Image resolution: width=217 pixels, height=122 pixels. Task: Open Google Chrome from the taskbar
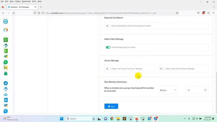point(112,119)
